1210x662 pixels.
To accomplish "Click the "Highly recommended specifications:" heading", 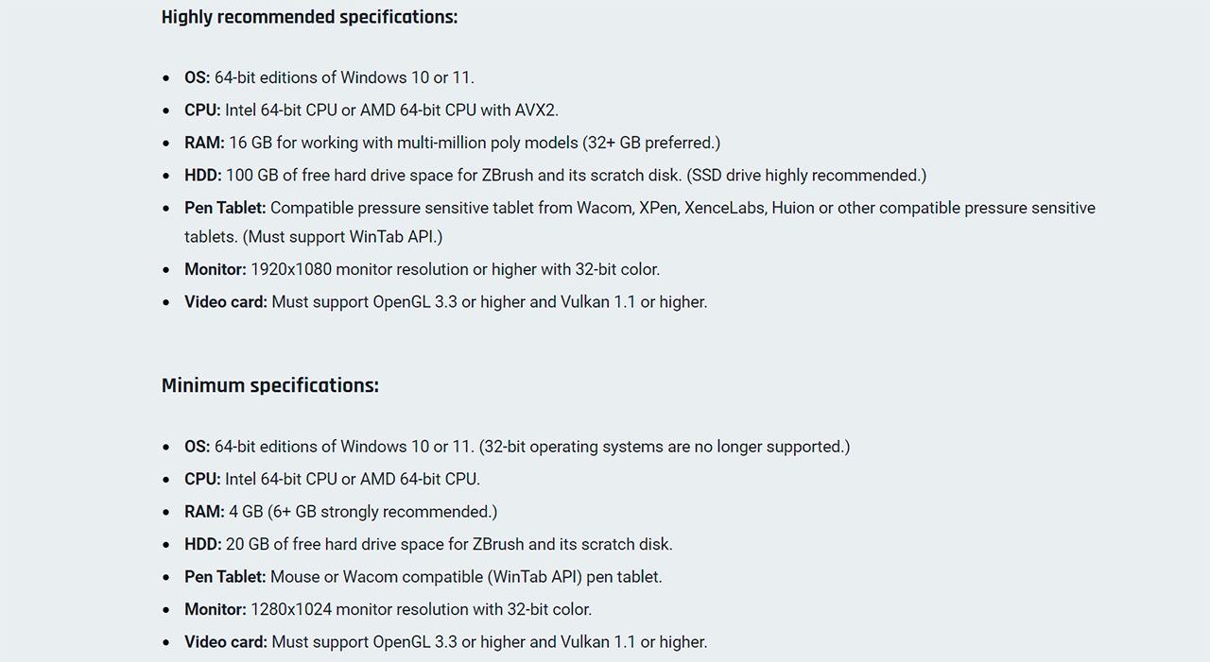I will (309, 17).
